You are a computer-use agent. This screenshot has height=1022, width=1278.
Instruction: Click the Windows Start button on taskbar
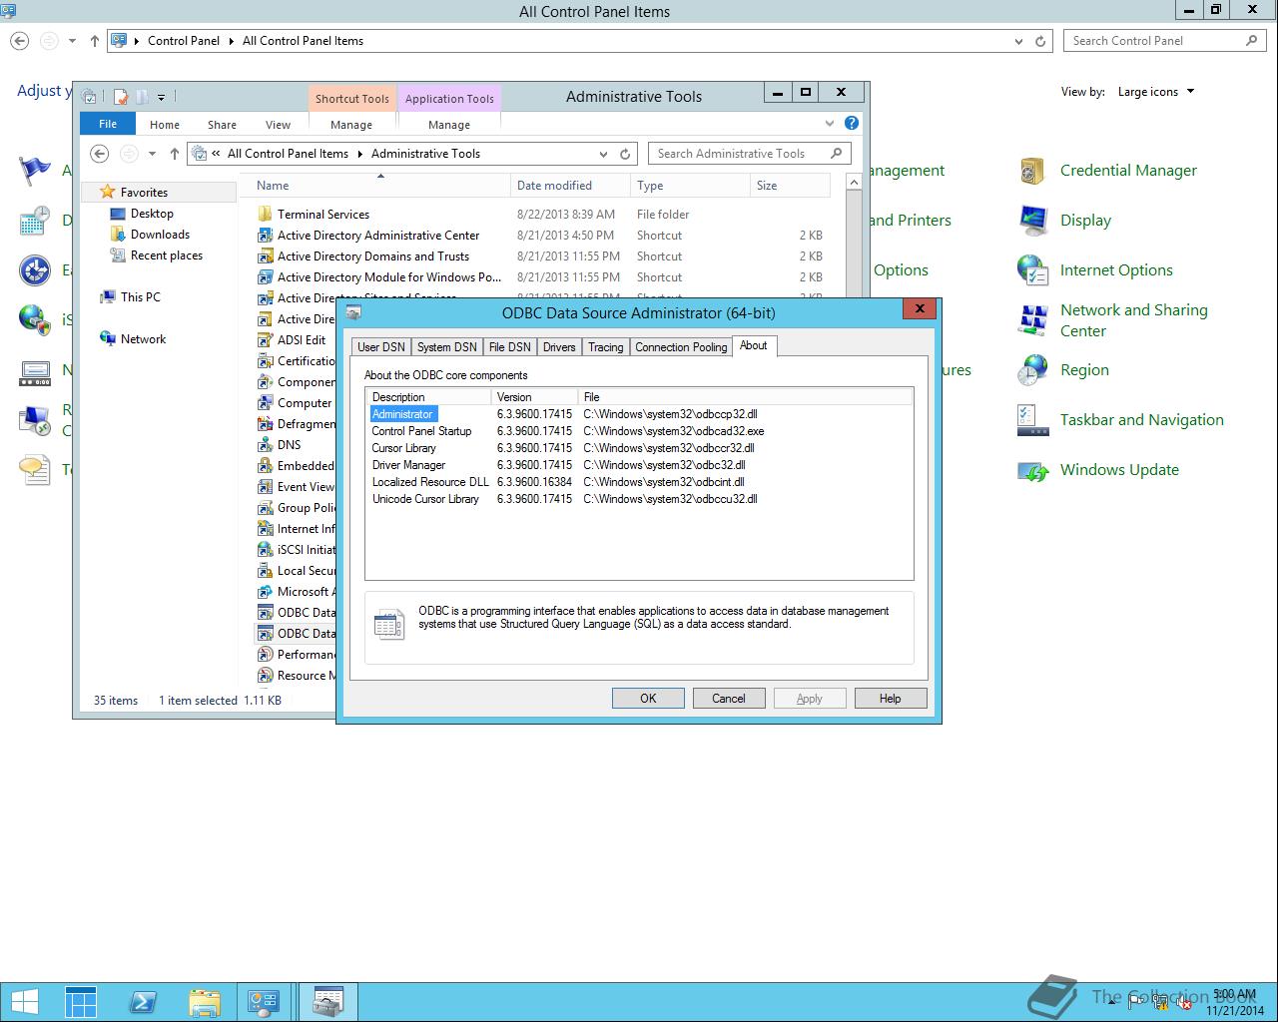pos(24,1002)
